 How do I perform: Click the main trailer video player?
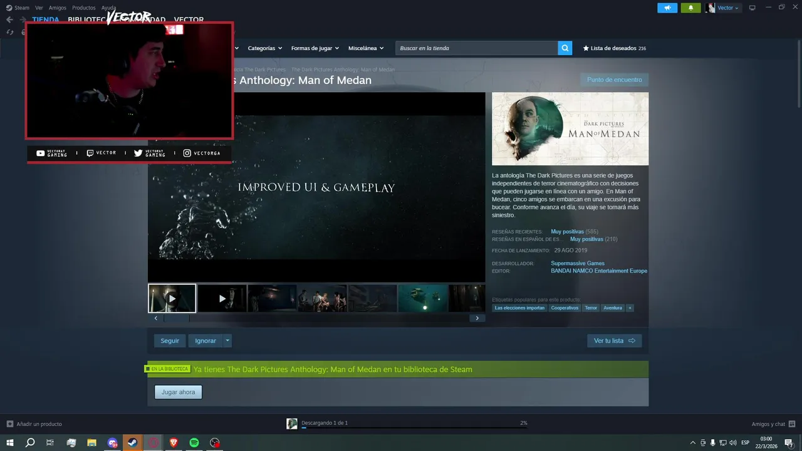[316, 187]
